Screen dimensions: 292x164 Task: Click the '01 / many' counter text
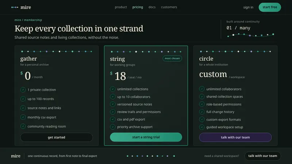click(x=238, y=28)
